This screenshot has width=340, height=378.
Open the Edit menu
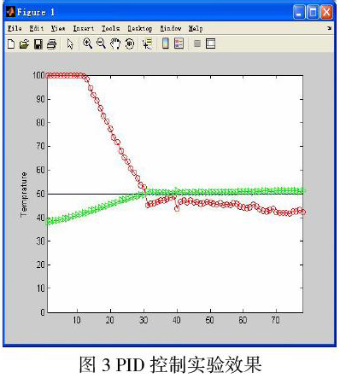pyautogui.click(x=37, y=28)
